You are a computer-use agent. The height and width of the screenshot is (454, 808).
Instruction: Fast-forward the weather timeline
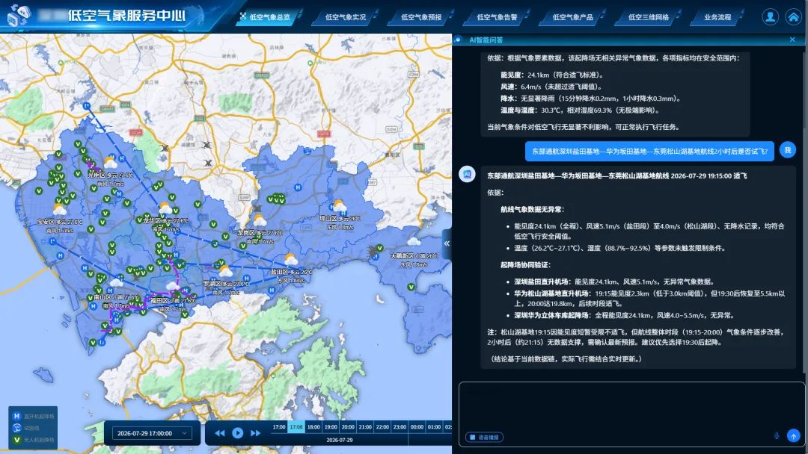tap(255, 433)
